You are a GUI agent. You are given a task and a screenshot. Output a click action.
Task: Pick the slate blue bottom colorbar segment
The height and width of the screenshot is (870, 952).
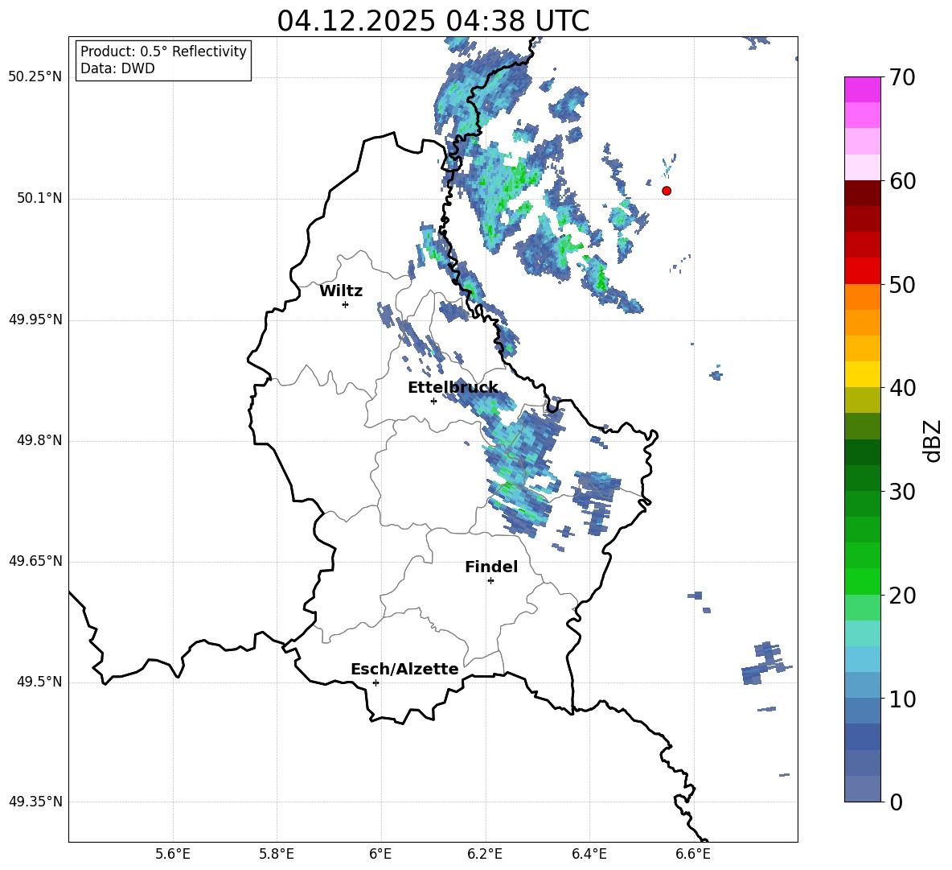click(x=862, y=789)
